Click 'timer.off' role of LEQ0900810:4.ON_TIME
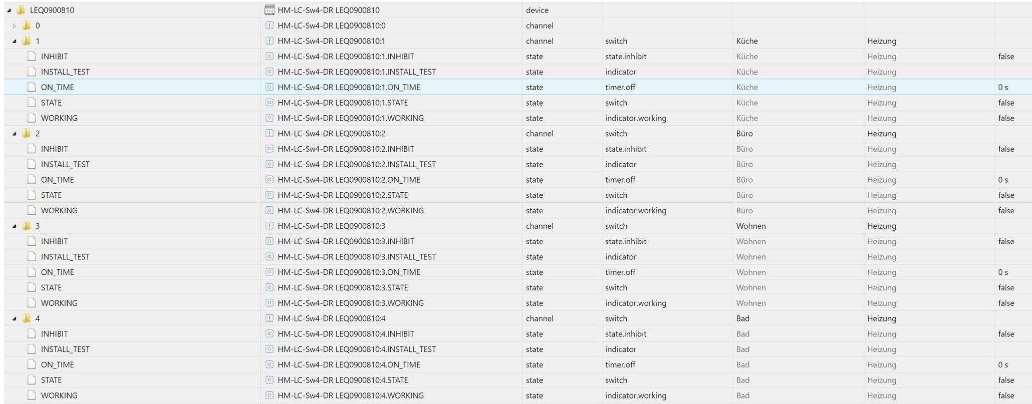The width and height of the screenshot is (1032, 404). tap(620, 365)
